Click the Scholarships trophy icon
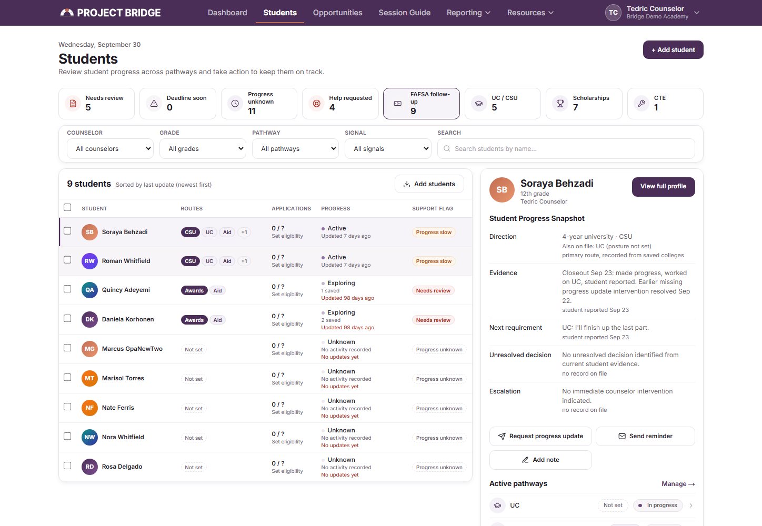The width and height of the screenshot is (762, 526). tap(560, 104)
